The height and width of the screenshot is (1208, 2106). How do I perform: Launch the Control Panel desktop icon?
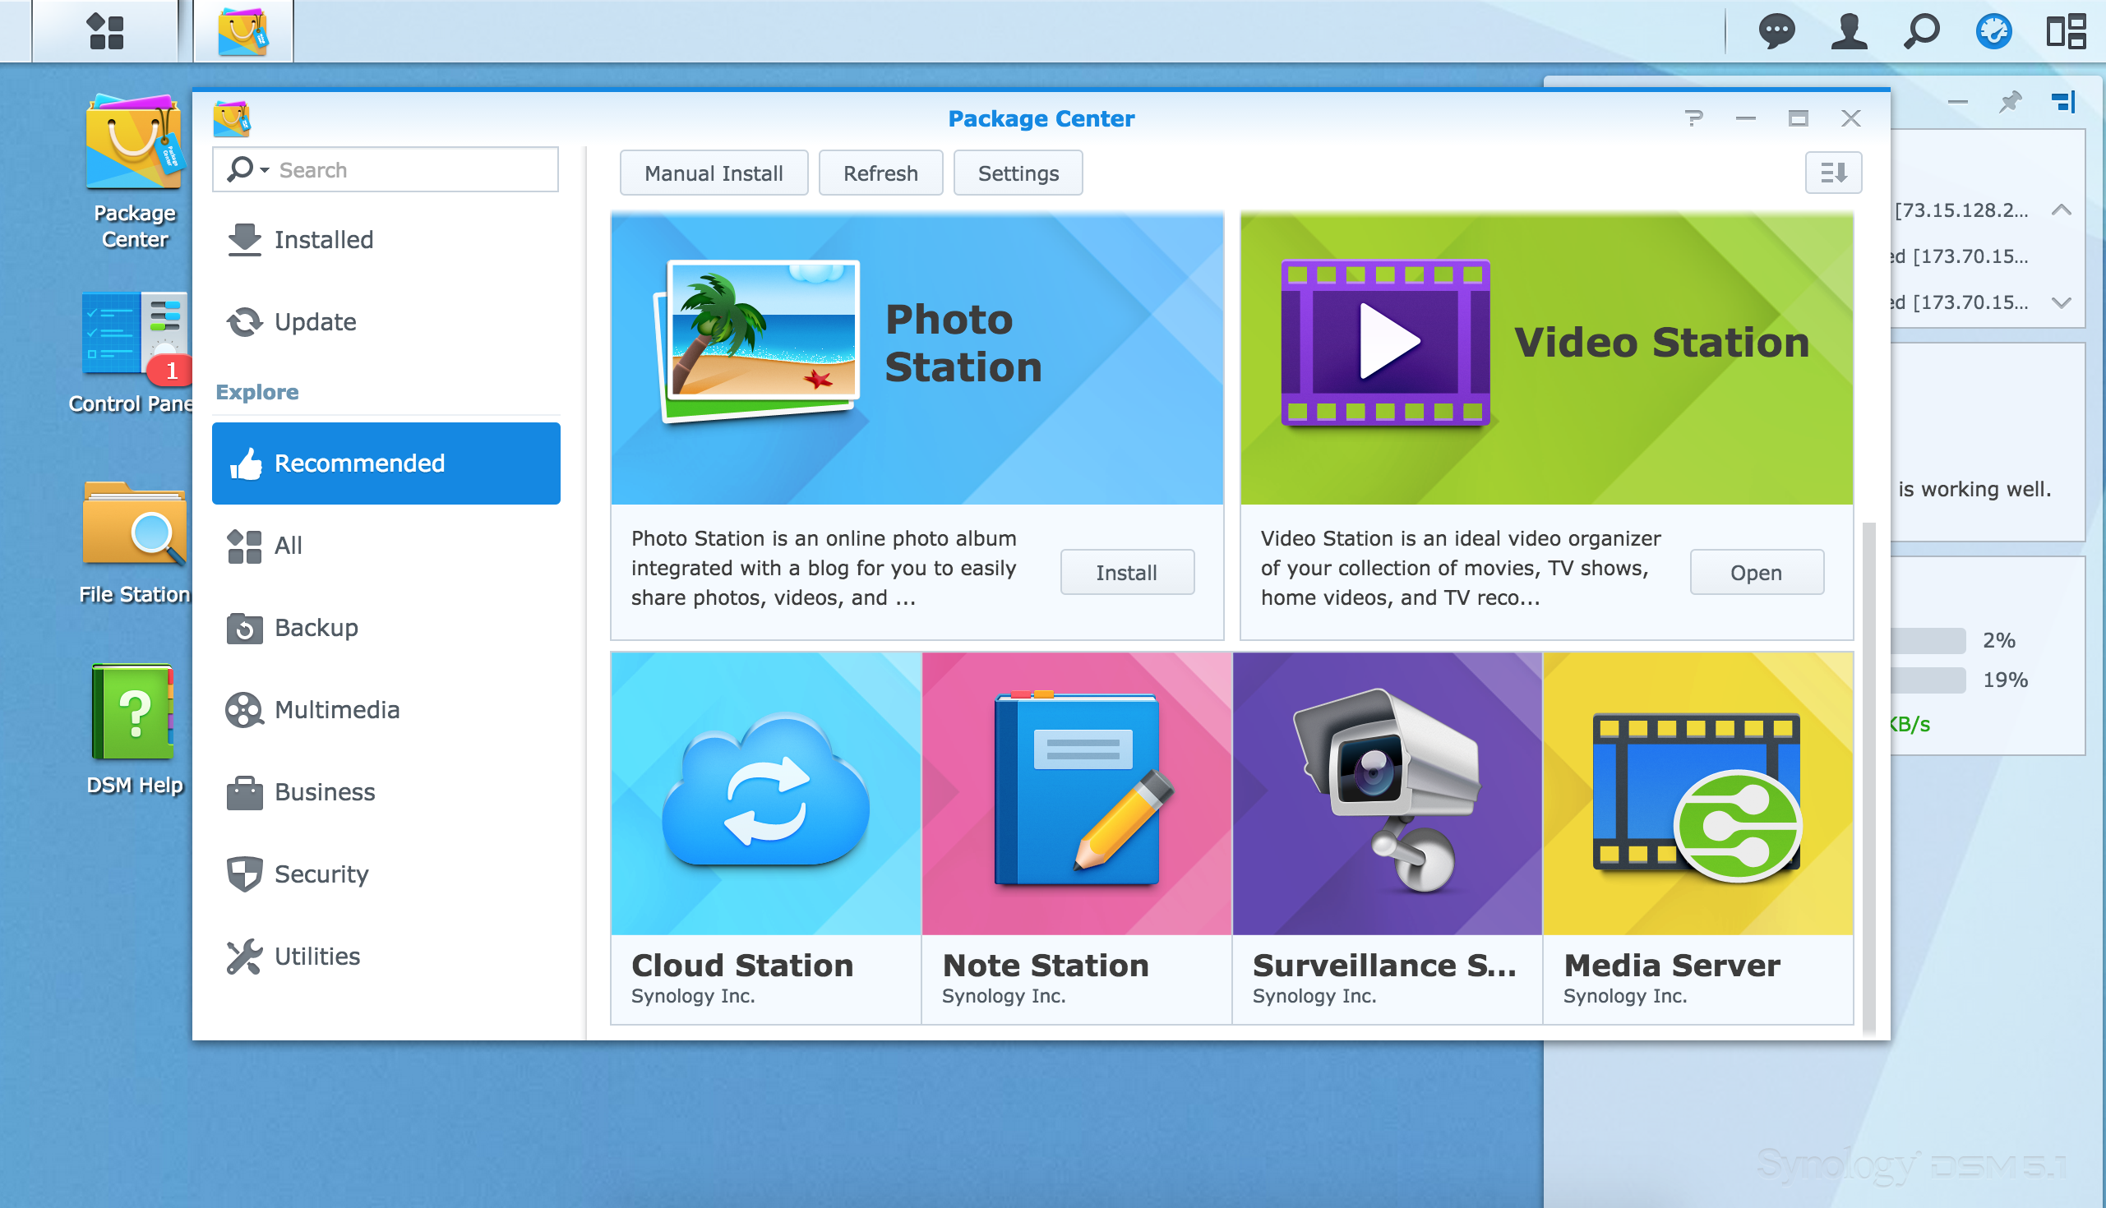(x=133, y=352)
